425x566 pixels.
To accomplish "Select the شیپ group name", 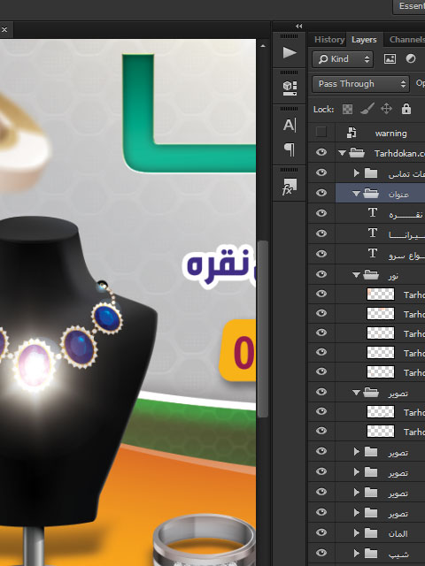I will tap(398, 554).
